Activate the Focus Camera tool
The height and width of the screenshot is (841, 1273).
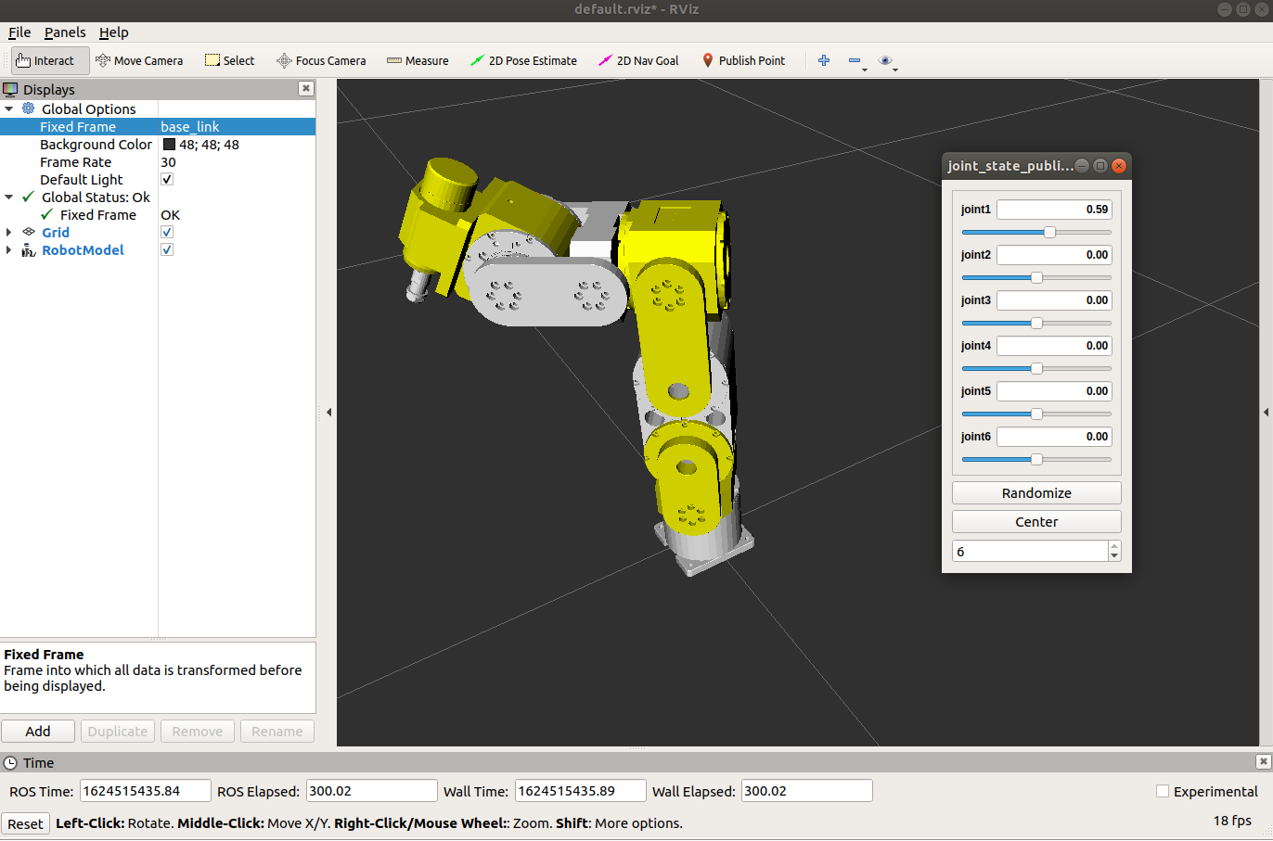[x=321, y=60]
